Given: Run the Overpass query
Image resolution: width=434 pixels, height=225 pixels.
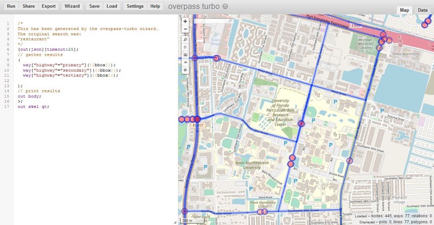Looking at the screenshot, I should 11,6.
